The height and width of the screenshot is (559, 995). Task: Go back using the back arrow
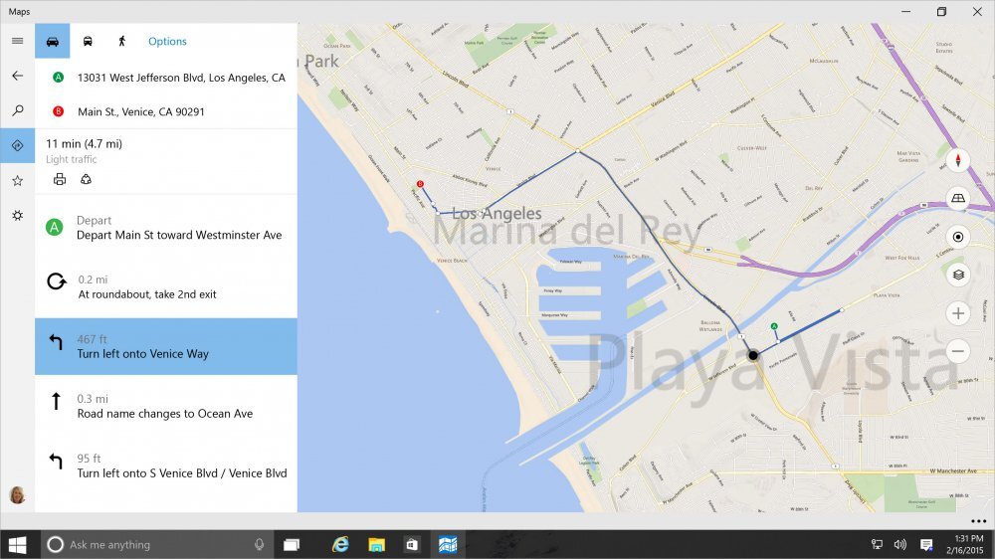17,76
